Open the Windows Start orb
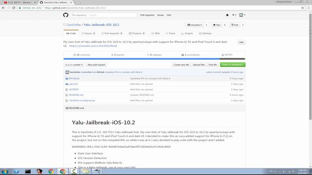 (5, 172)
